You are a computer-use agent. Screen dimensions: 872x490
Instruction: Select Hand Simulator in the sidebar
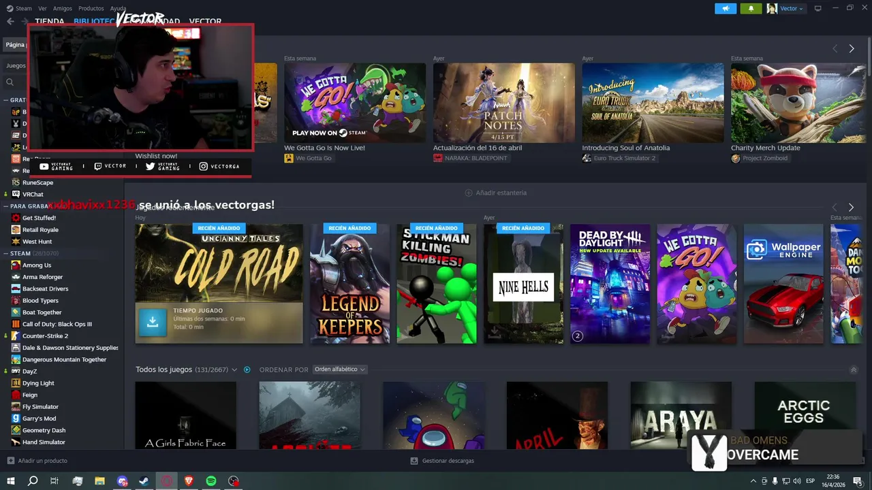pos(44,442)
